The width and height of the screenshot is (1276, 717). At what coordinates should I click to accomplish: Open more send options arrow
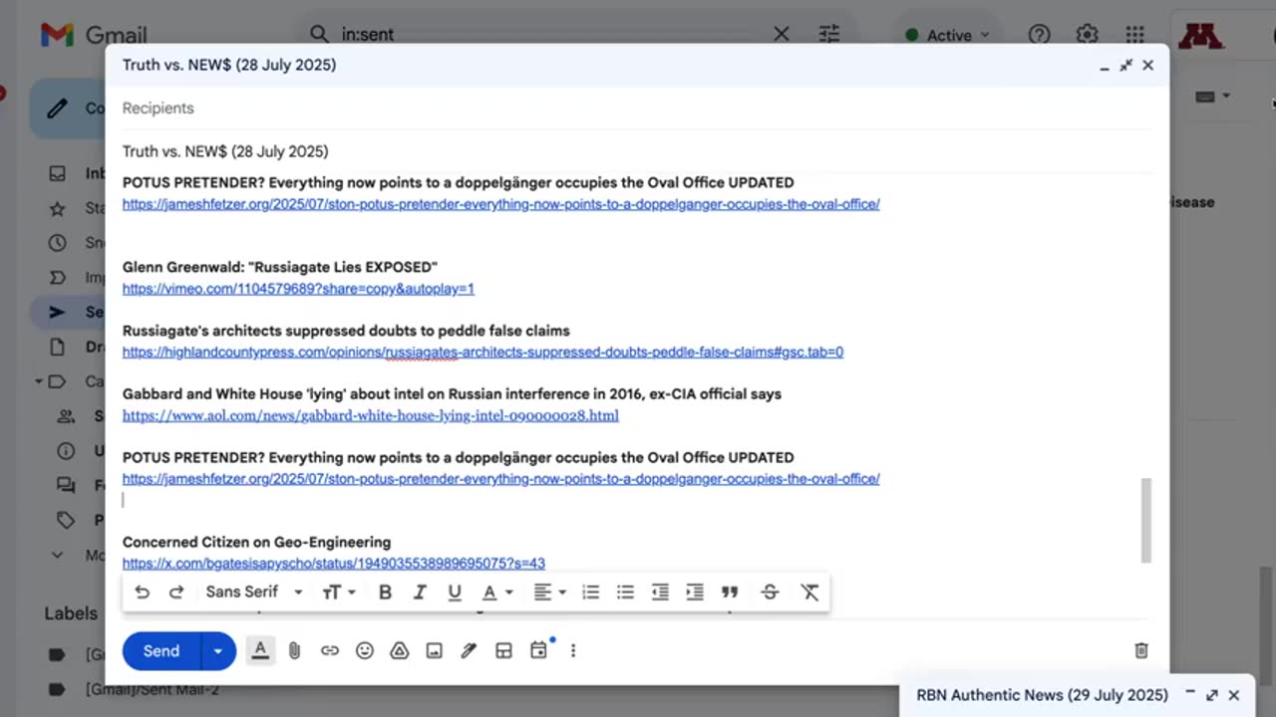(218, 651)
